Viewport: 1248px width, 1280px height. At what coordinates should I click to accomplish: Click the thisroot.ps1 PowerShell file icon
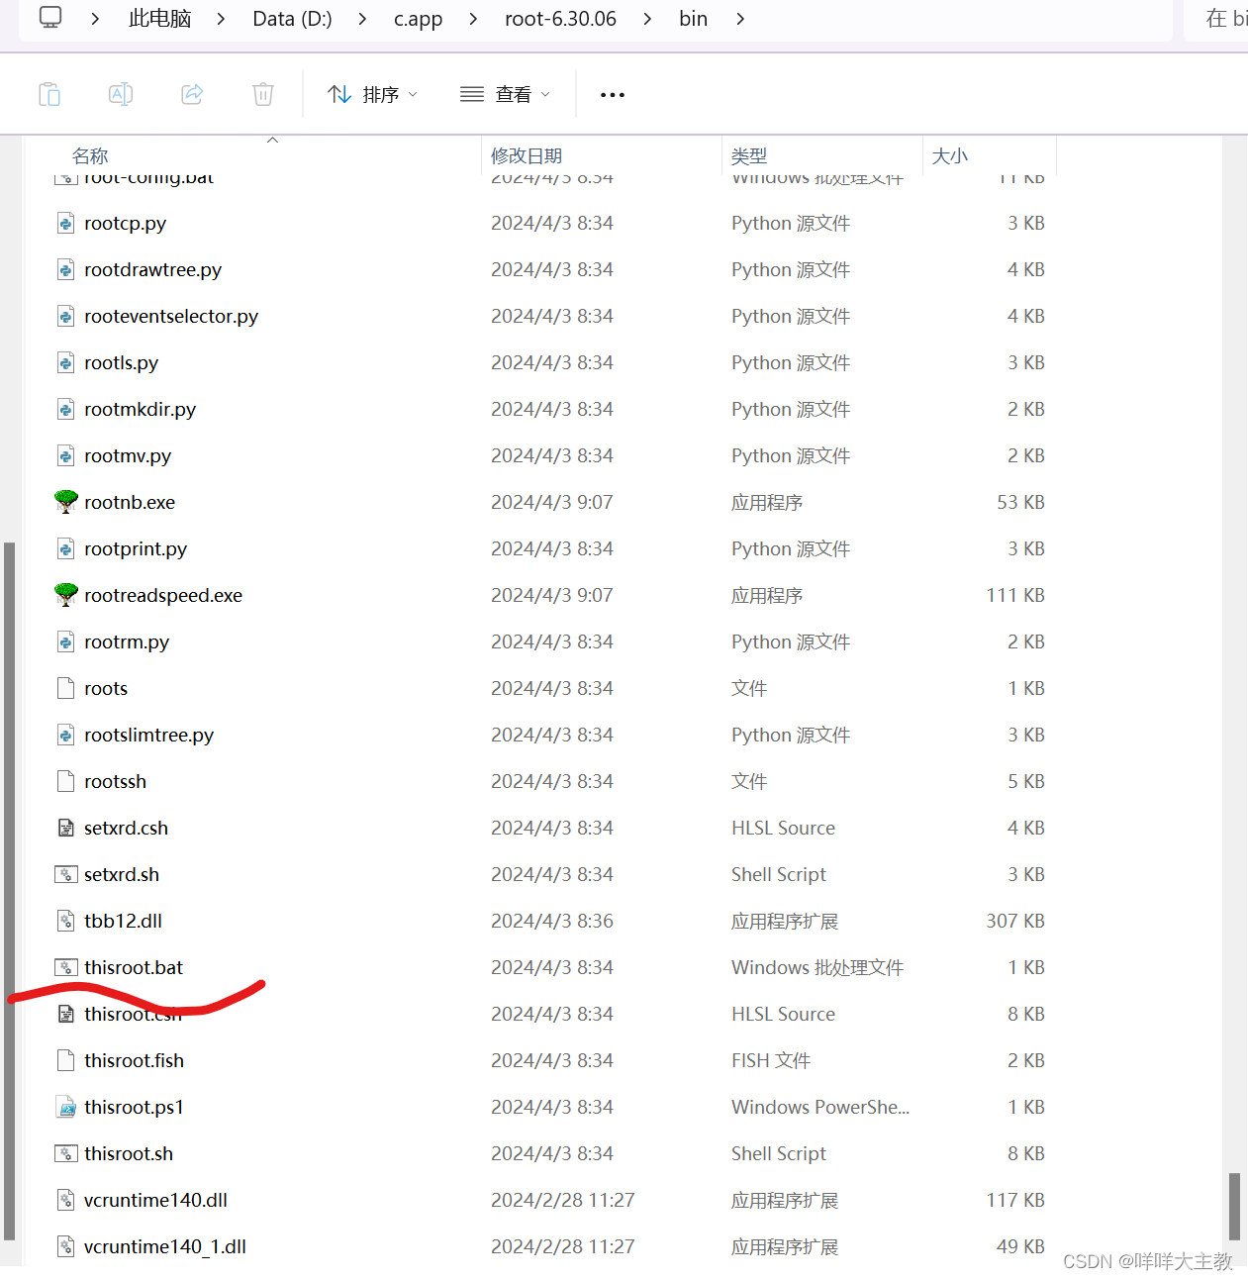pos(65,1107)
